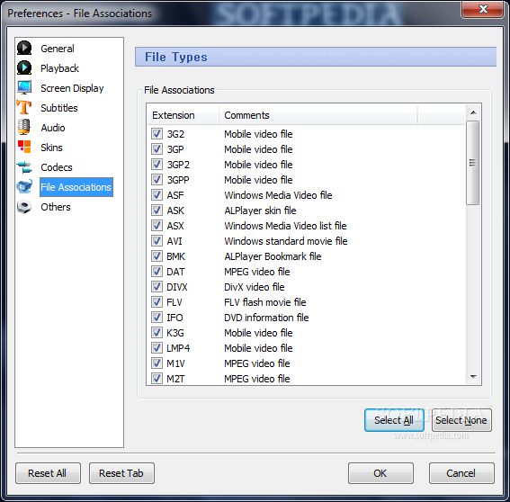
Task: Toggle the 3GPP extension checkbox
Action: point(157,180)
